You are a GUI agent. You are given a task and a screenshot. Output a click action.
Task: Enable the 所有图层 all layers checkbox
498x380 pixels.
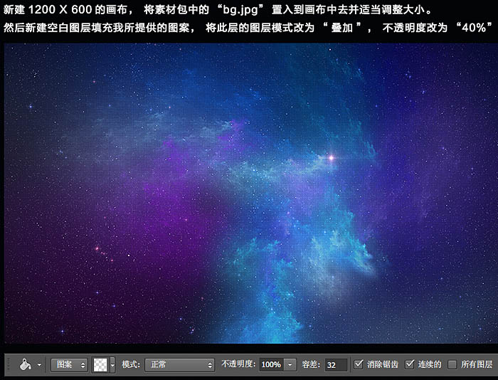click(452, 364)
